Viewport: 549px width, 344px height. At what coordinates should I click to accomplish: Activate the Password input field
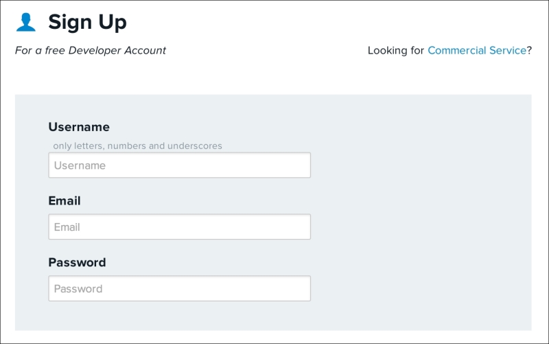tap(179, 288)
